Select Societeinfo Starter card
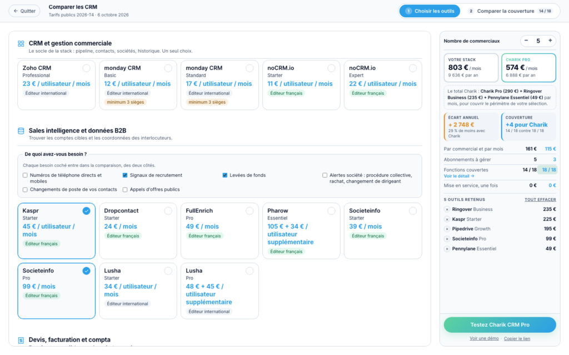 pyautogui.click(x=383, y=231)
